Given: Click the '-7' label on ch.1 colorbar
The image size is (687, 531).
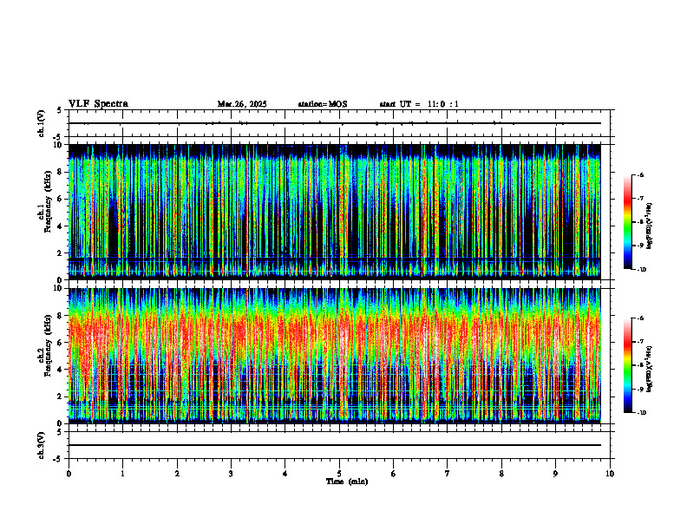Looking at the screenshot, I should pos(640,199).
